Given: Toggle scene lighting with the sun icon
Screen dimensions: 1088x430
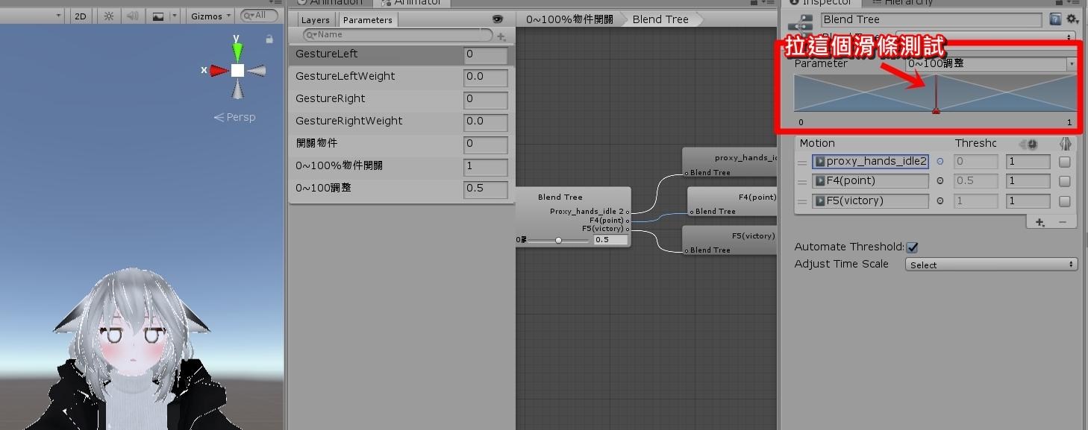Looking at the screenshot, I should (x=109, y=16).
